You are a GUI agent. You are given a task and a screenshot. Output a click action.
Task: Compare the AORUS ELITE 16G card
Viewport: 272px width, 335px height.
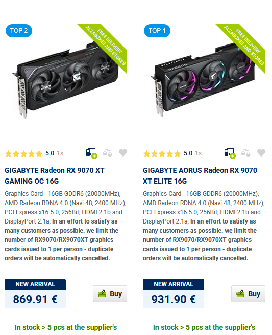pos(245,153)
